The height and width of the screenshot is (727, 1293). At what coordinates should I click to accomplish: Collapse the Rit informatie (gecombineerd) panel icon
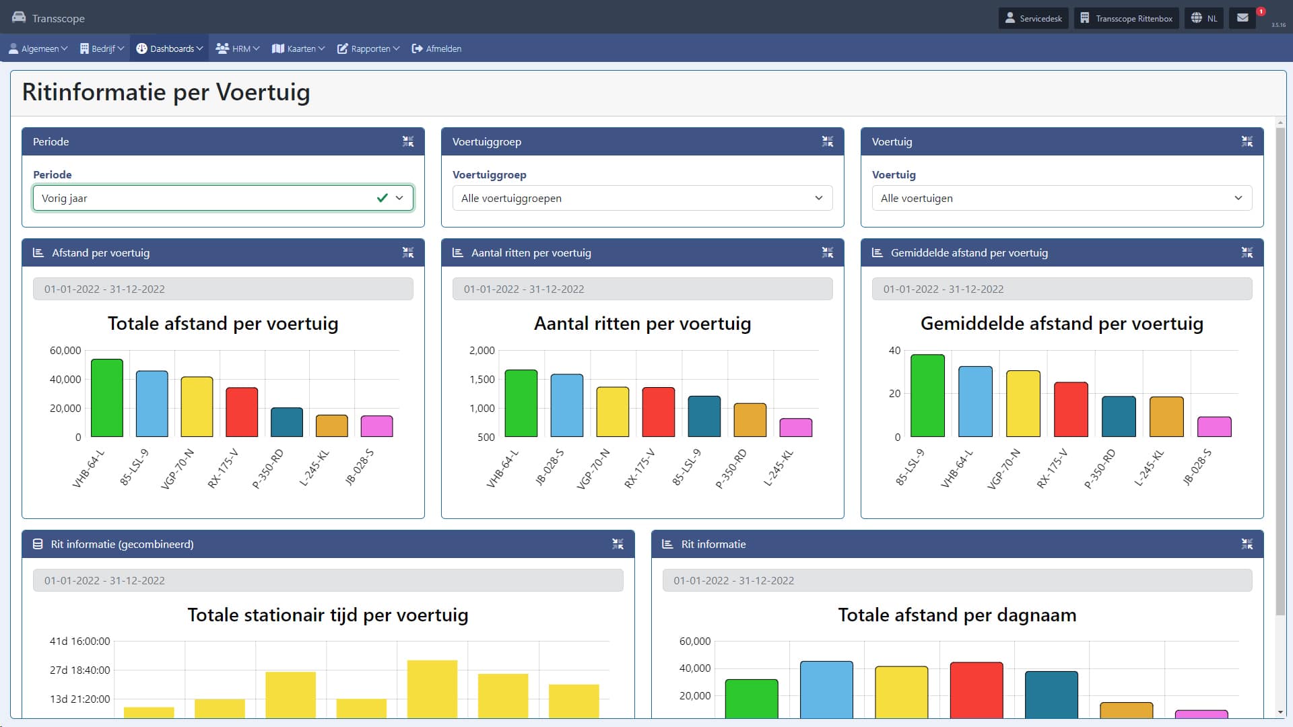click(x=618, y=544)
